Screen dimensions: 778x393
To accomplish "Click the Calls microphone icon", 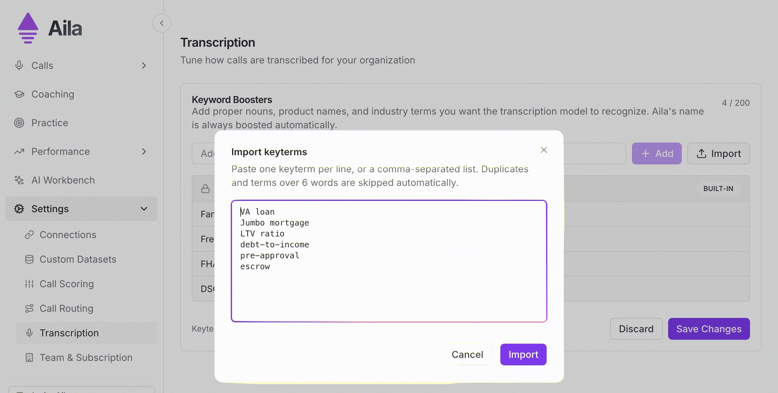I will tap(19, 65).
